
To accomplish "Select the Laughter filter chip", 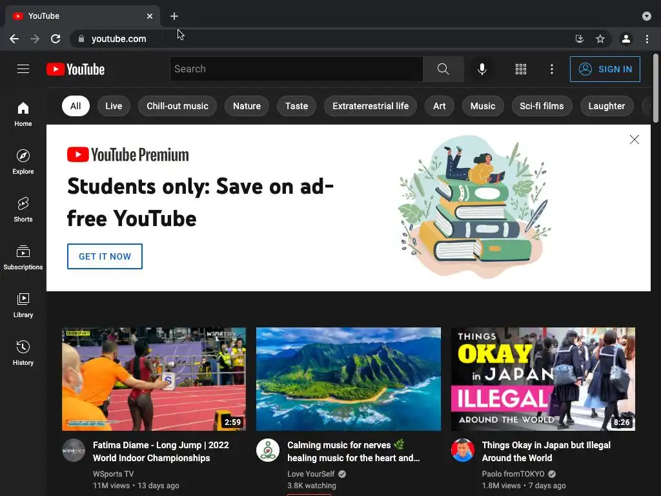I will click(607, 106).
